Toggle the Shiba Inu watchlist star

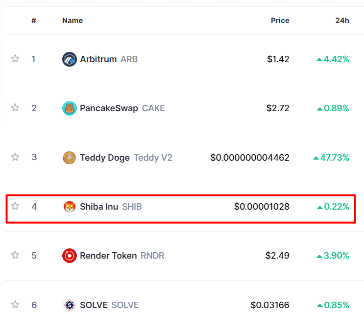(x=15, y=206)
